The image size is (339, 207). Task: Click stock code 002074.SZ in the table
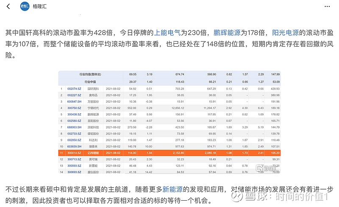(x=74, y=89)
